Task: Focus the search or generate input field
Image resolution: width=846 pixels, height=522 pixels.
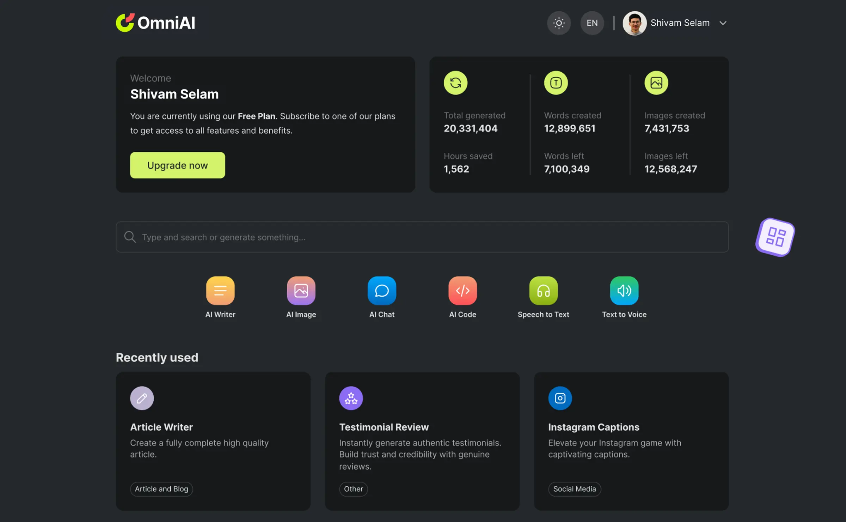Action: (422, 237)
